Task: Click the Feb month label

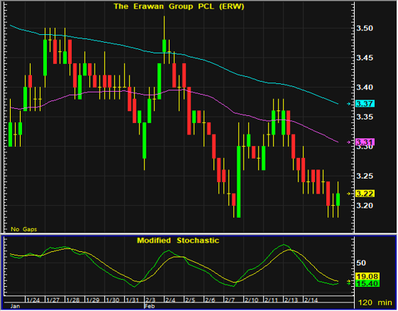Action: pos(149,306)
